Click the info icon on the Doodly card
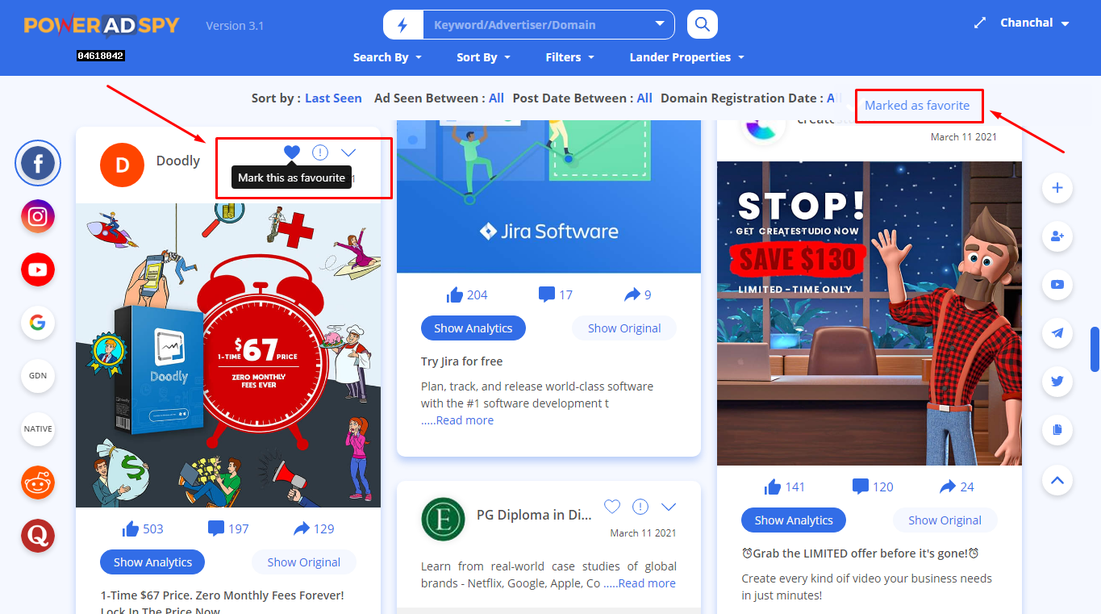The width and height of the screenshot is (1101, 614). (x=320, y=152)
